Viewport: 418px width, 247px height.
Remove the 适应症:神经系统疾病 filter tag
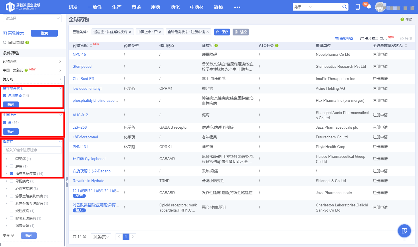click(130, 32)
